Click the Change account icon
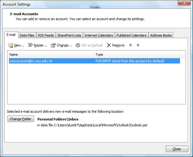This screenshot has width=193, height=157. [x=53, y=45]
